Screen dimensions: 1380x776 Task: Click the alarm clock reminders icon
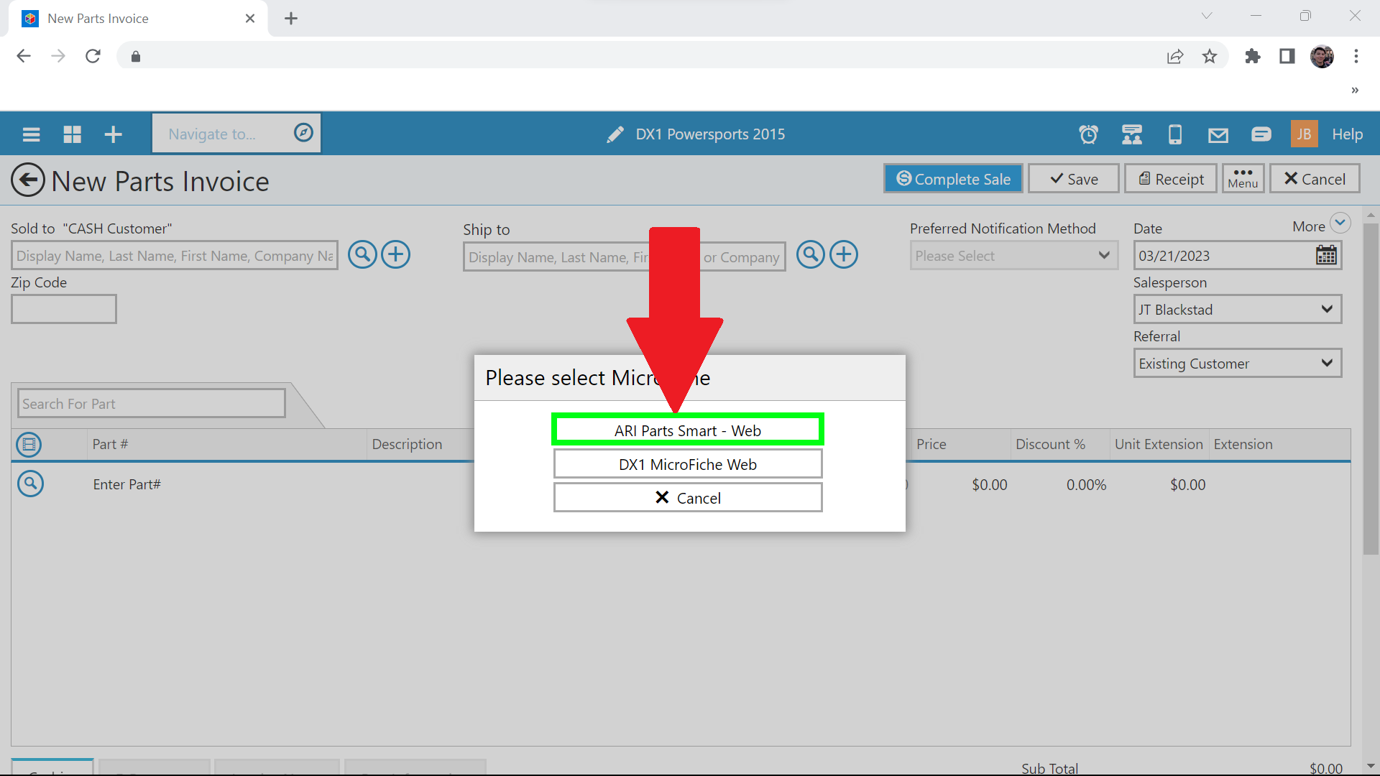click(1088, 134)
